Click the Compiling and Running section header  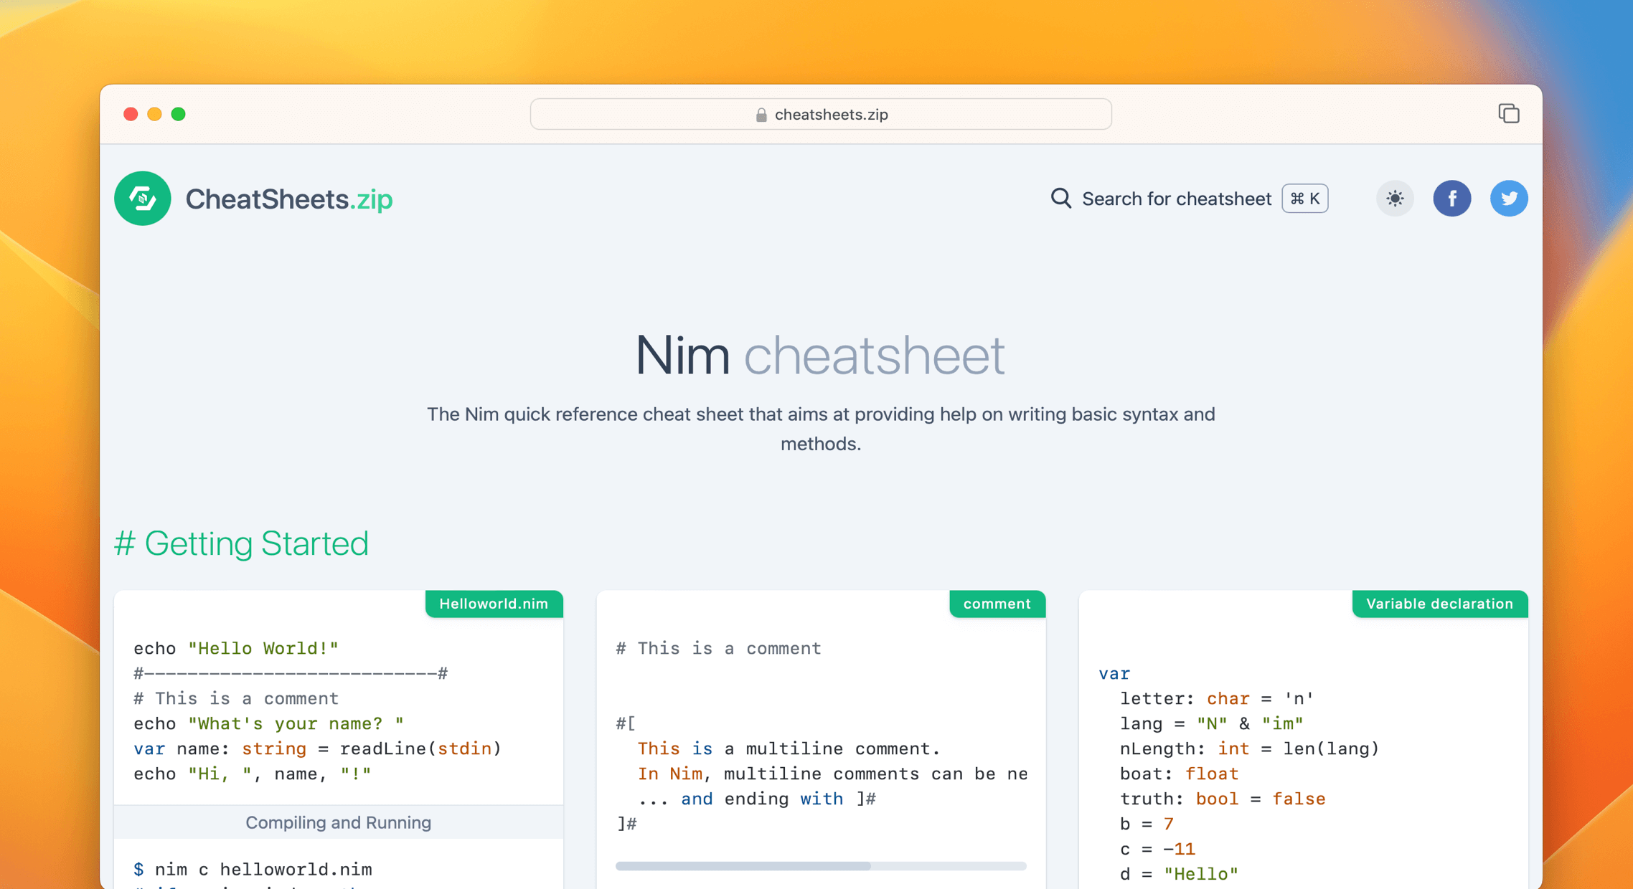point(338,822)
